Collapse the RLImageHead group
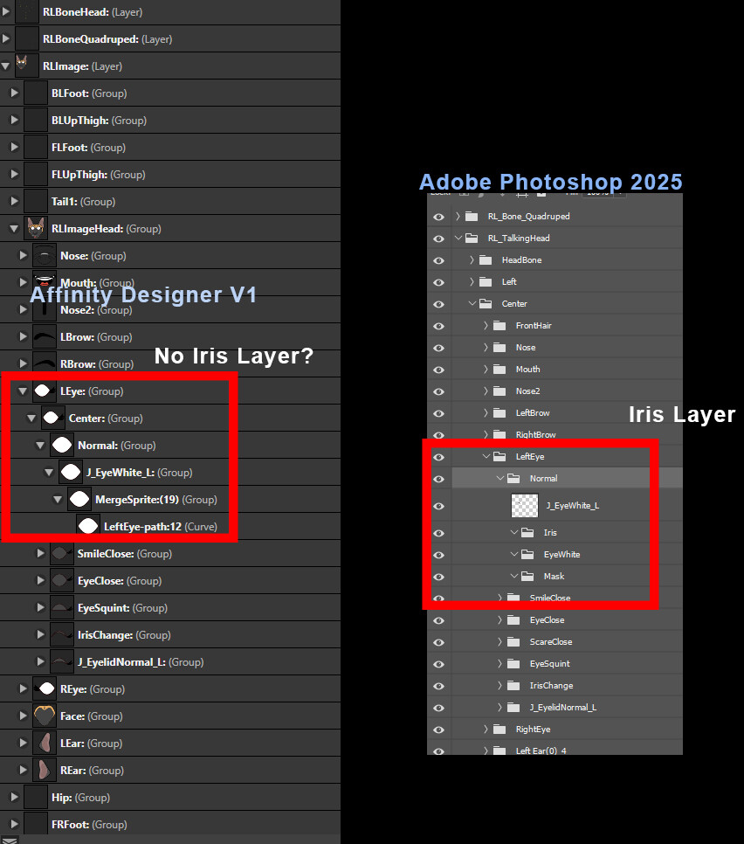744x844 pixels. pos(15,229)
